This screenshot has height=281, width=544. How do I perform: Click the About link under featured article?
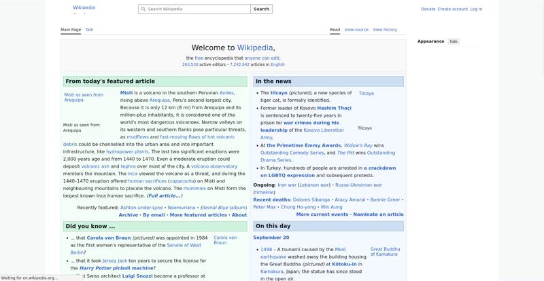click(239, 214)
